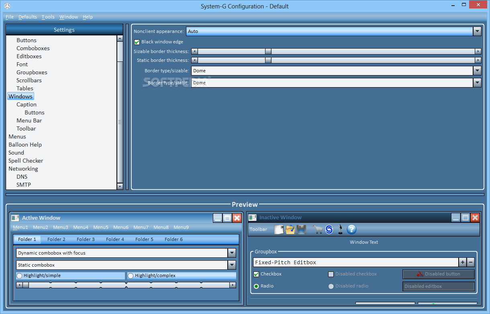The height and width of the screenshot is (314, 490).
Task: Click the Disabled button
Action: click(x=439, y=274)
